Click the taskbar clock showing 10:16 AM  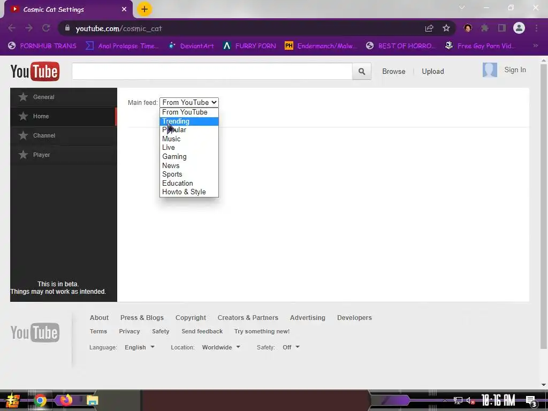498,400
